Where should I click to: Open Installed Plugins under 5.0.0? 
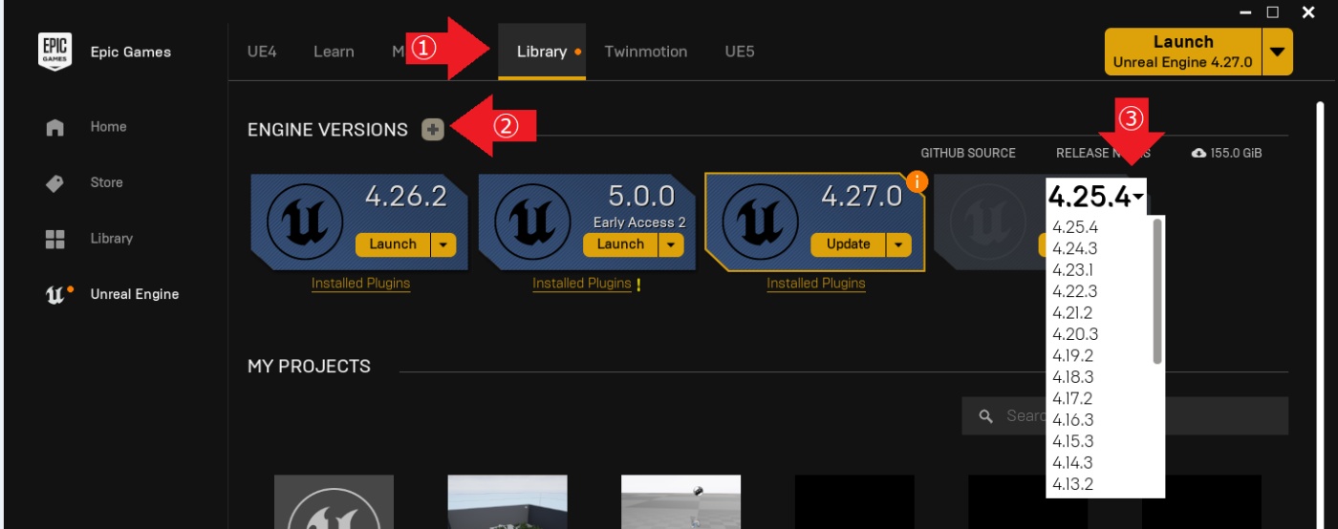point(582,284)
